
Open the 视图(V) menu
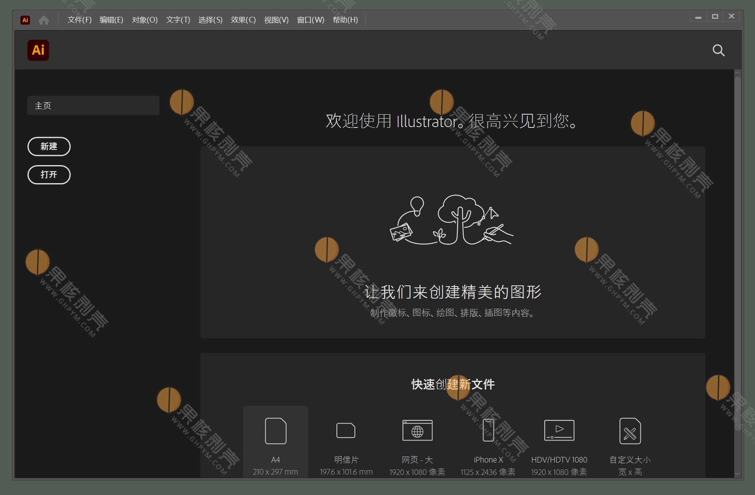[x=276, y=20]
